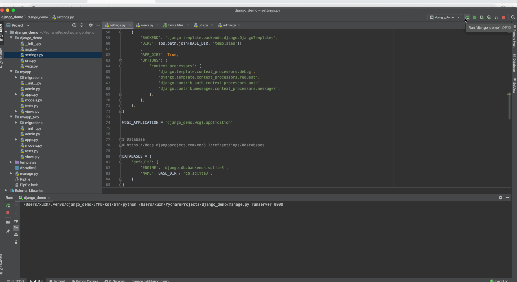Click the Concurrency Diagram run icon
The height and width of the screenshot is (282, 517).
(x=496, y=18)
